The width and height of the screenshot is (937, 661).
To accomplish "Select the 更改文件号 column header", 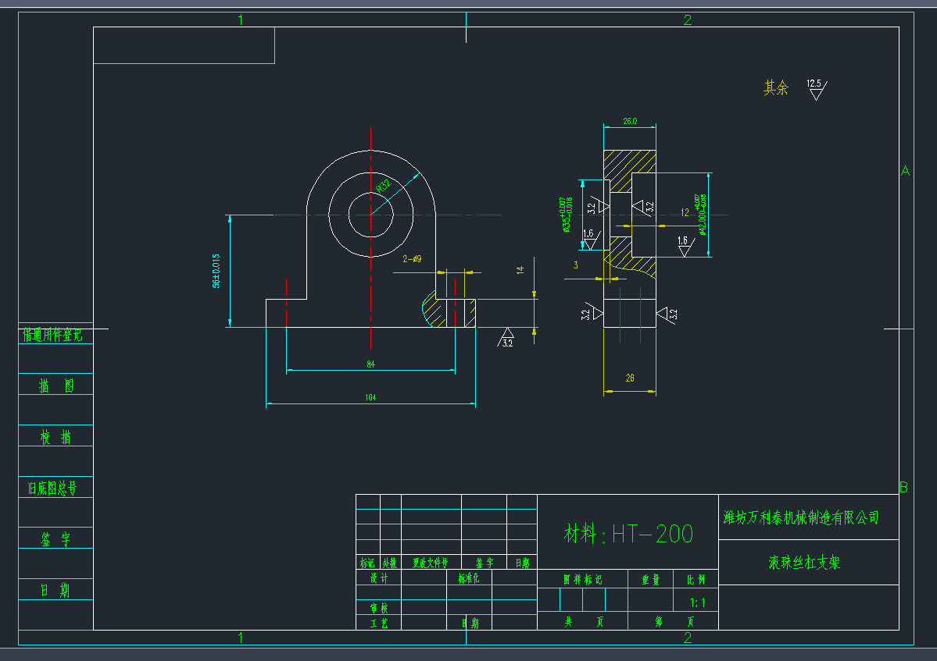I will point(431,563).
